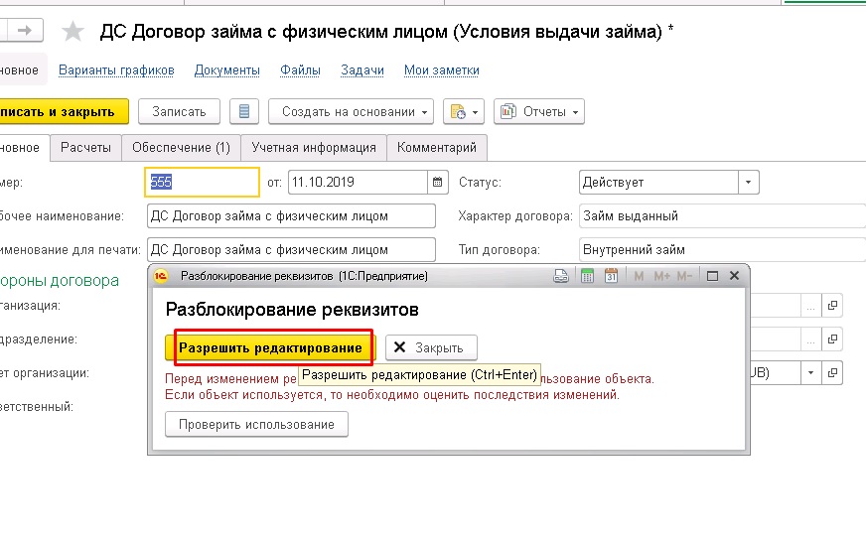
Task: Open the calendar picker for date 11.10.2019
Action: tap(437, 182)
